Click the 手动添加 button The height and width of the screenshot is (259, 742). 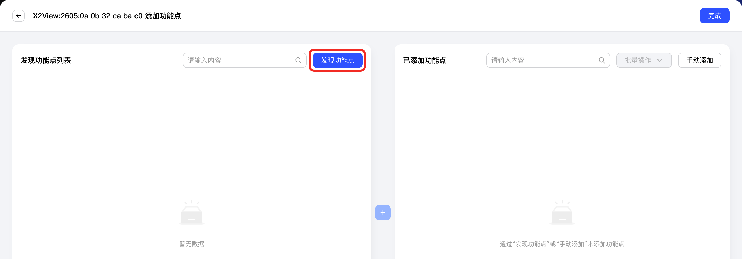click(x=700, y=61)
